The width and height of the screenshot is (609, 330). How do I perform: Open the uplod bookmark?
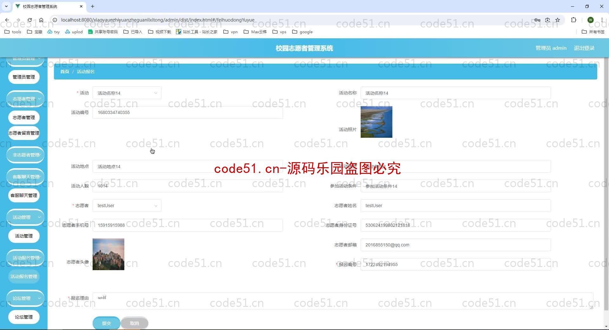tap(74, 32)
